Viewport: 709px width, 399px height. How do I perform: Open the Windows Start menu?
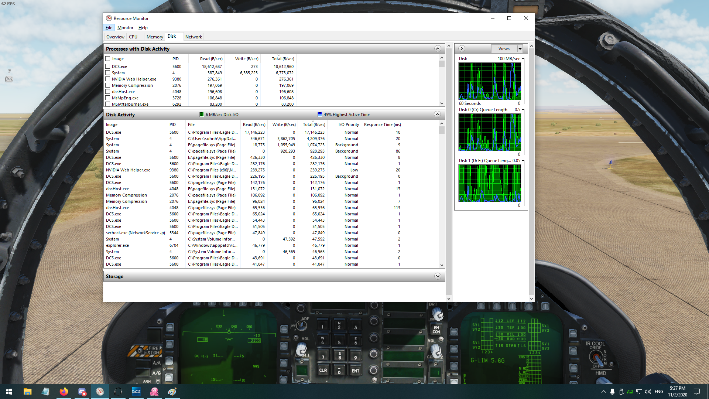[x=9, y=392]
